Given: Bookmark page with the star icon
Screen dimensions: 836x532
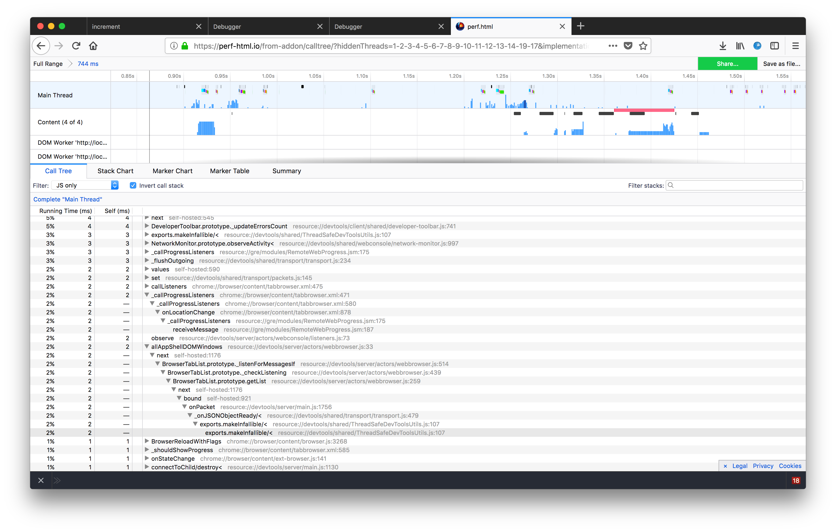Looking at the screenshot, I should [643, 46].
